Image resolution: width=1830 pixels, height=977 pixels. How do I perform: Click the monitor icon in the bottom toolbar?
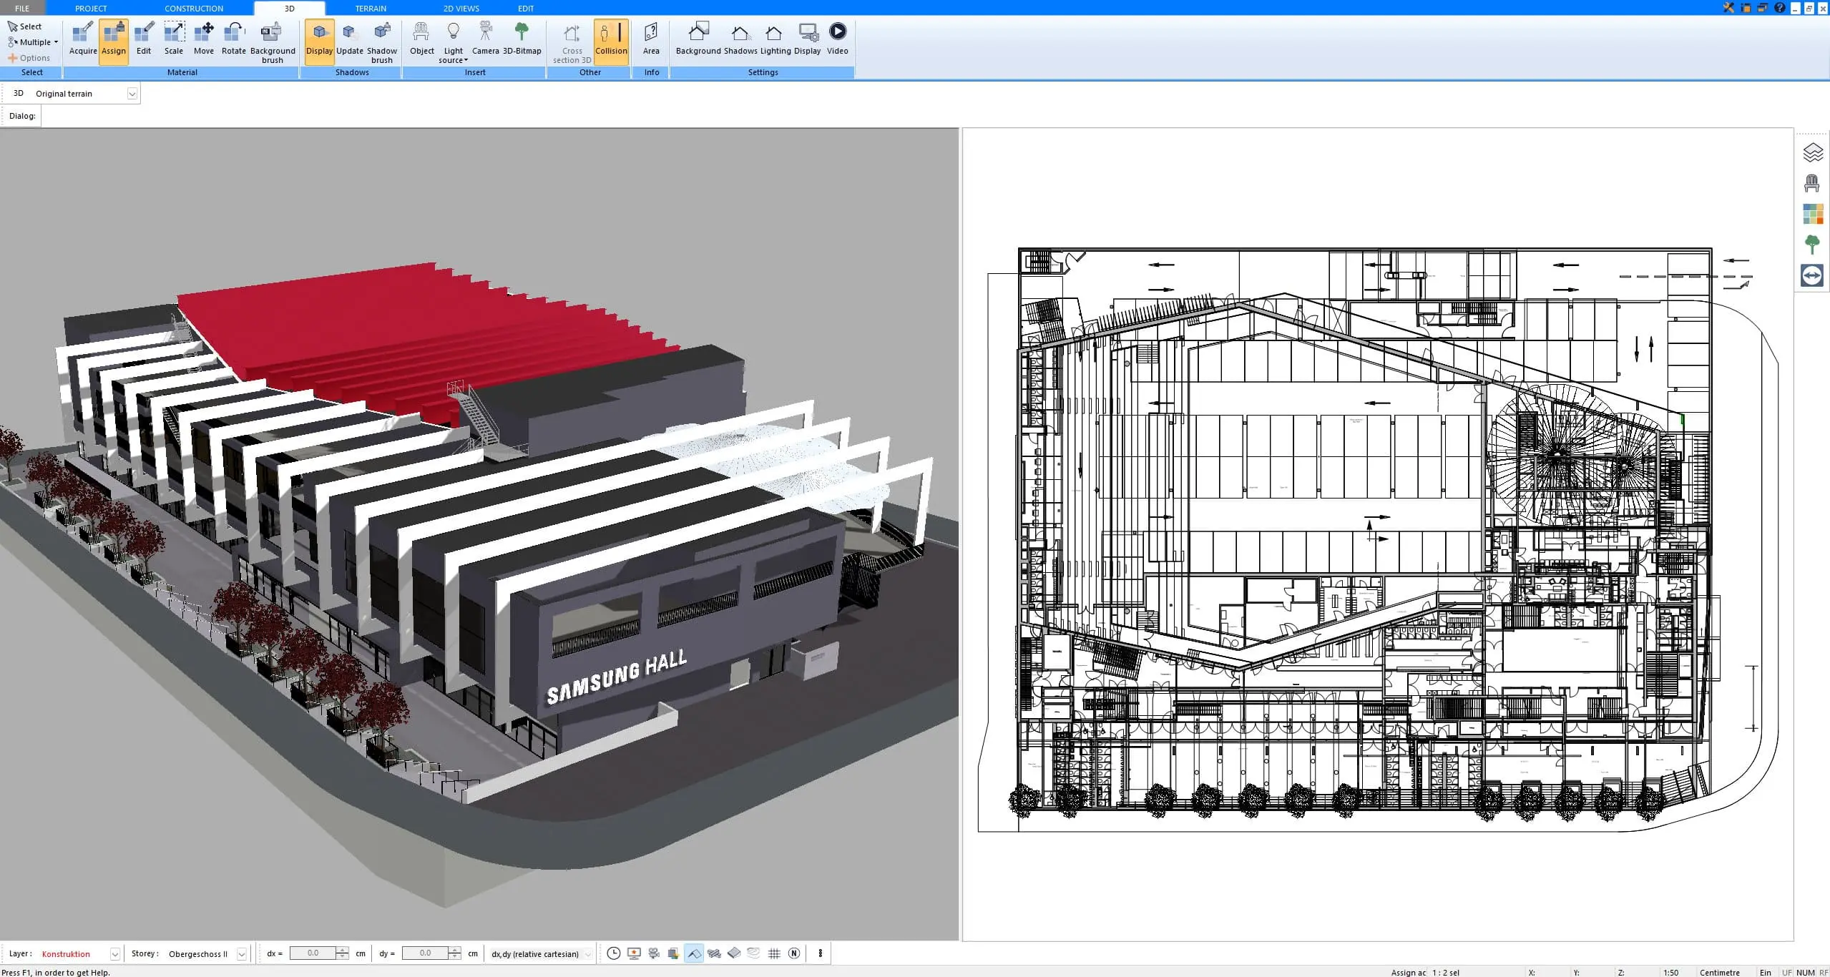pyautogui.click(x=634, y=953)
